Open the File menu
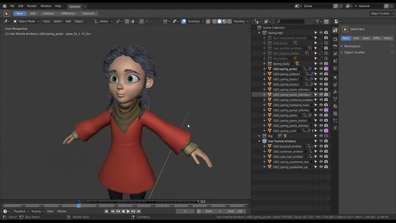Screen dimensions: 396x223 point(12,6)
